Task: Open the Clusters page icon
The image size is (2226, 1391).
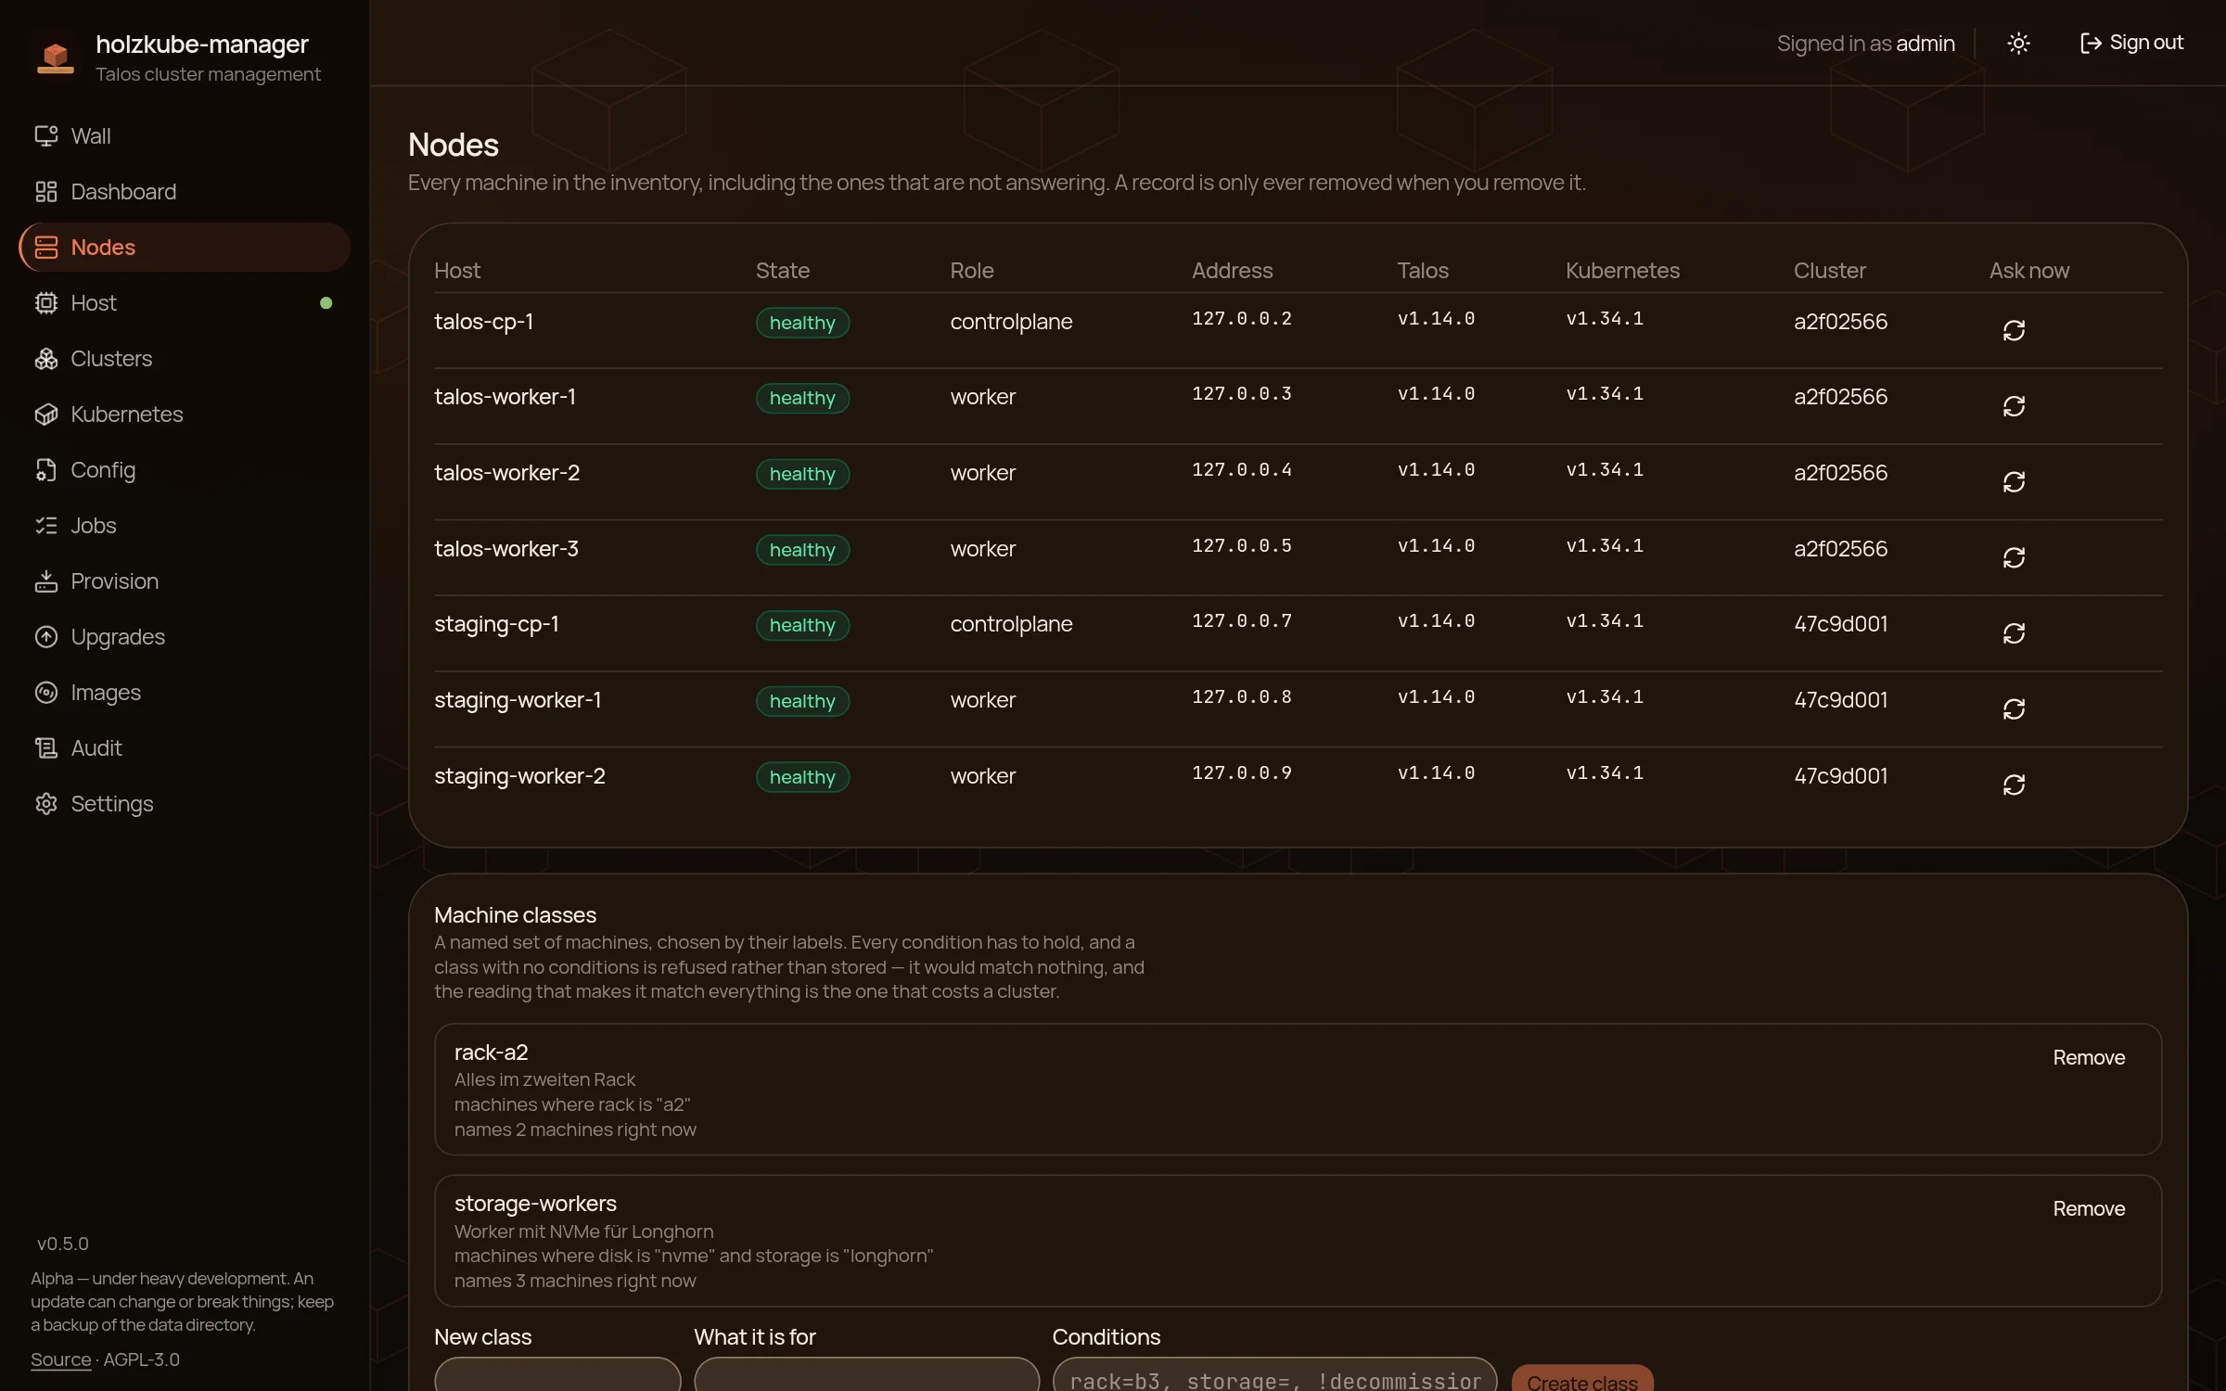Action: pos(46,359)
